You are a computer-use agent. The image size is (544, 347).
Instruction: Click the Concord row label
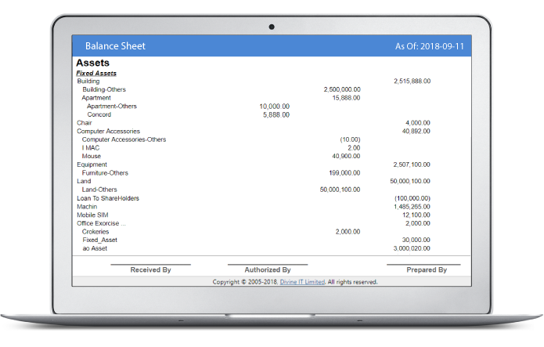coord(99,114)
